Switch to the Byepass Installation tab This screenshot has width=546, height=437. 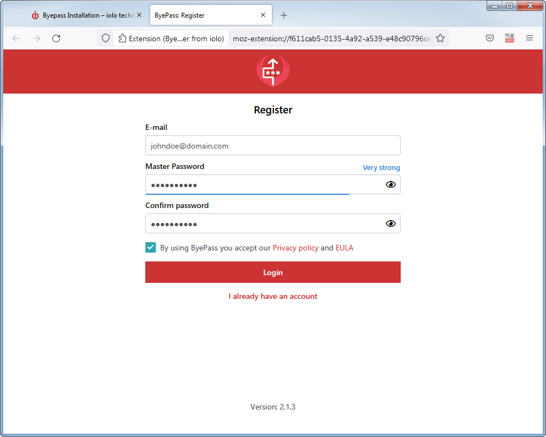coord(86,15)
